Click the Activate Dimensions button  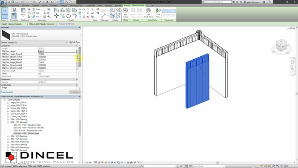67,24
